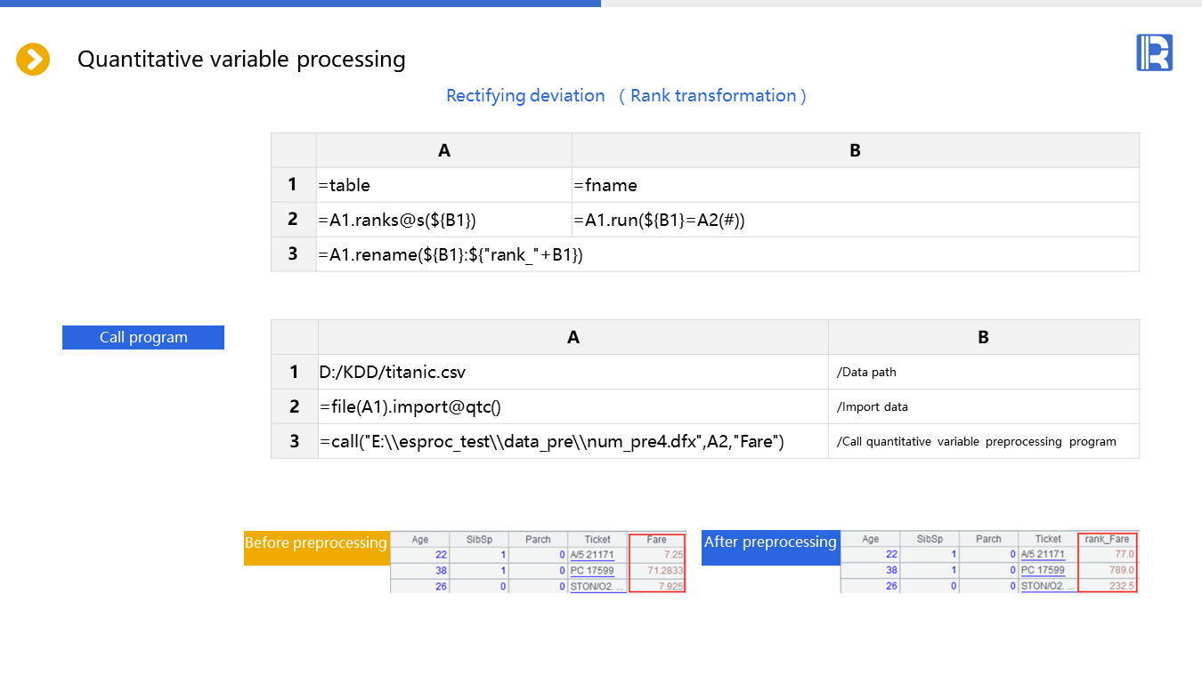Viewport: 1202px width, 675px height.
Task: Click the blue R logo icon
Action: point(1154,52)
